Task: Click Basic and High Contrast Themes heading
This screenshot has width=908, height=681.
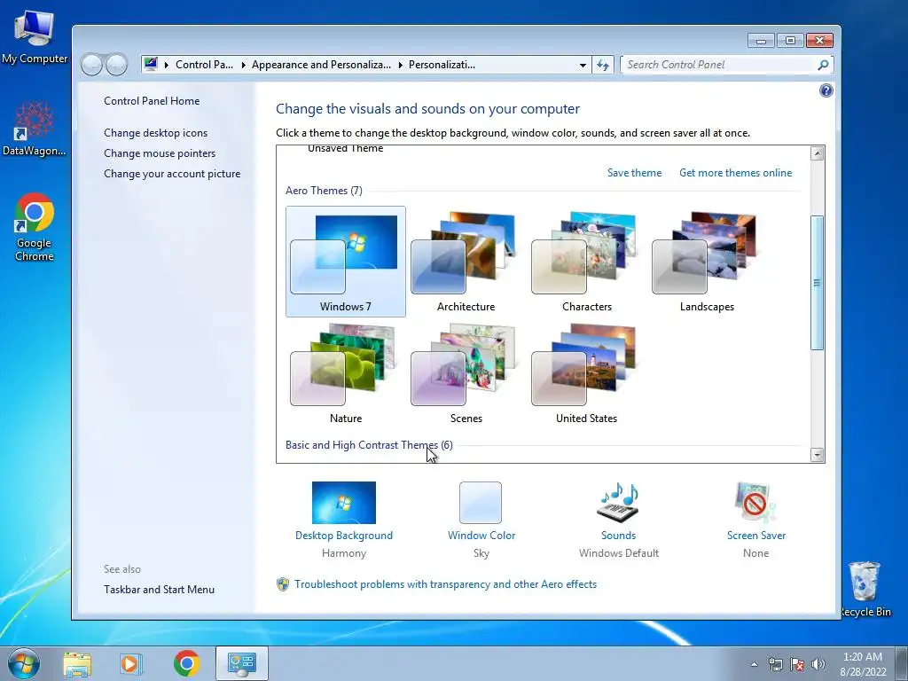Action: coord(369,445)
